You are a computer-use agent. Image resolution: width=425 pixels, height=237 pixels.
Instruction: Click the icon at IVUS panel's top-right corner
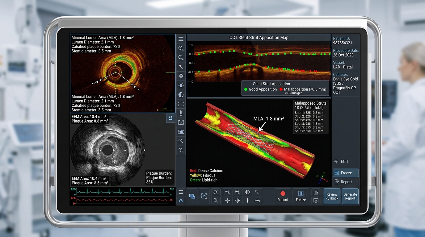(x=170, y=118)
